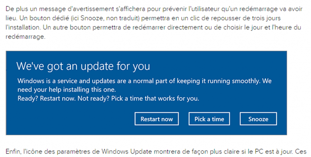Screen dimensions: 311x157
Task: Hit the Snooze button in the dialog
Action: point(258,119)
